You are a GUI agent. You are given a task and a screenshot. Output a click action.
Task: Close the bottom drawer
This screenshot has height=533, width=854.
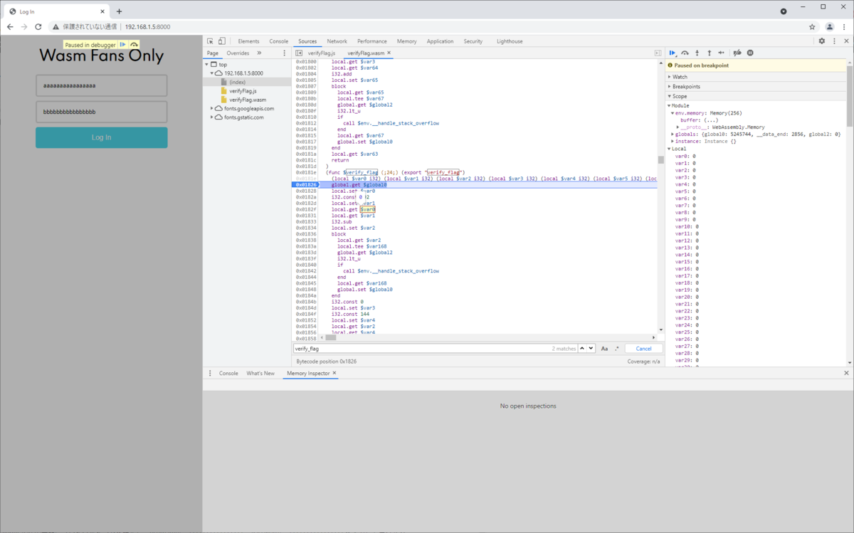click(846, 373)
